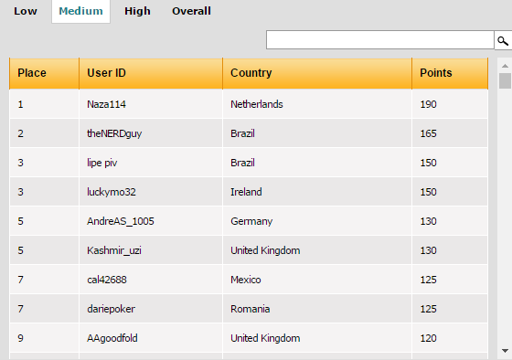Switch to the Low tab

click(26, 11)
